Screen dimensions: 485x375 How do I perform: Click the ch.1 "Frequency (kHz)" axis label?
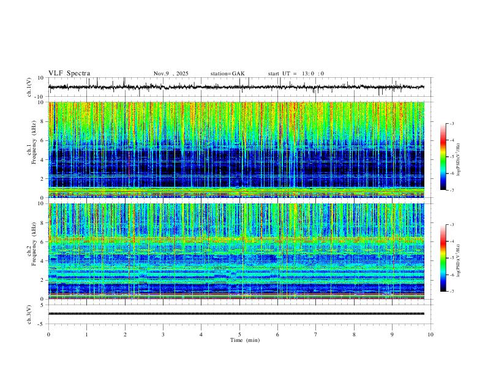pyautogui.click(x=34, y=143)
